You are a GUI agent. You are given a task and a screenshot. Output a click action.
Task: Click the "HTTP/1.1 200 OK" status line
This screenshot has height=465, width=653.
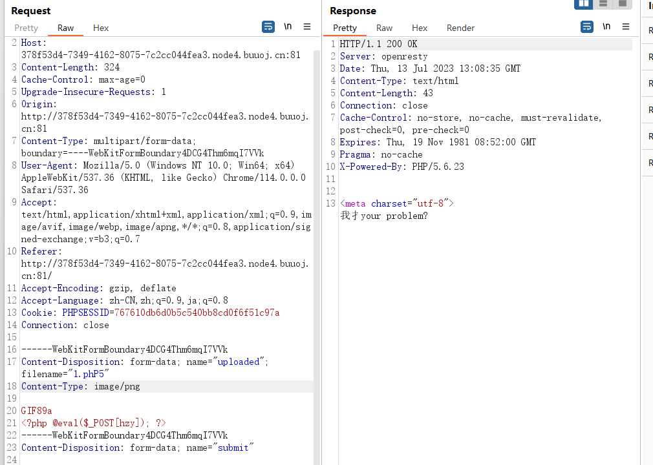click(379, 44)
